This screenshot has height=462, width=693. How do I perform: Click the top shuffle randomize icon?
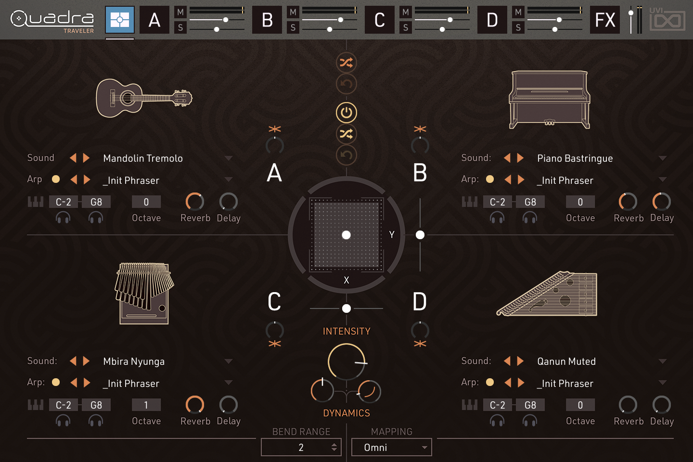tap(346, 63)
